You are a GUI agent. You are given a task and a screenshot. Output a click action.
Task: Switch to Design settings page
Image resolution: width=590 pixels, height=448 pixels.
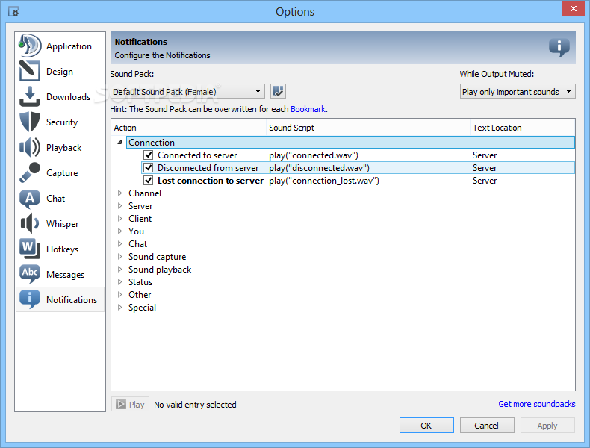pos(60,71)
